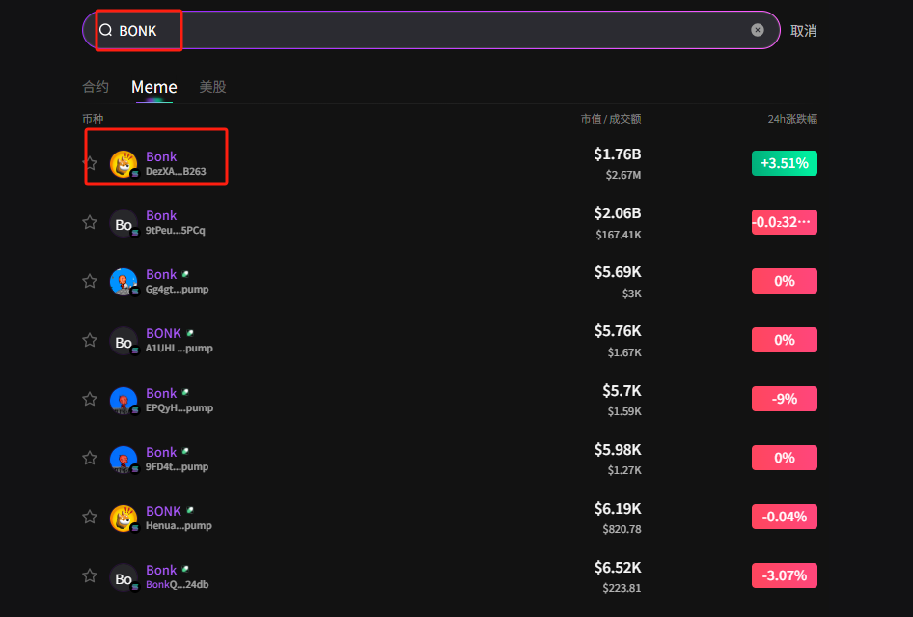Viewport: 913px width, 617px height.
Task: Open the BONK link above Henua...pump
Action: (x=164, y=511)
